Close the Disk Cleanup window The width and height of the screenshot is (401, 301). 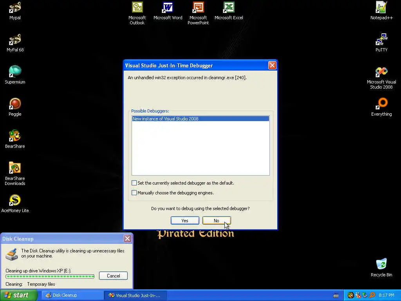point(127,239)
